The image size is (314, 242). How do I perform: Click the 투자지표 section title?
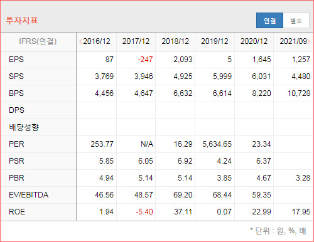(22, 21)
